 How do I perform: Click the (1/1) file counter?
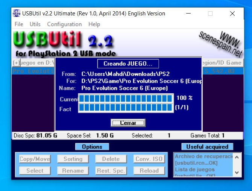182,107
